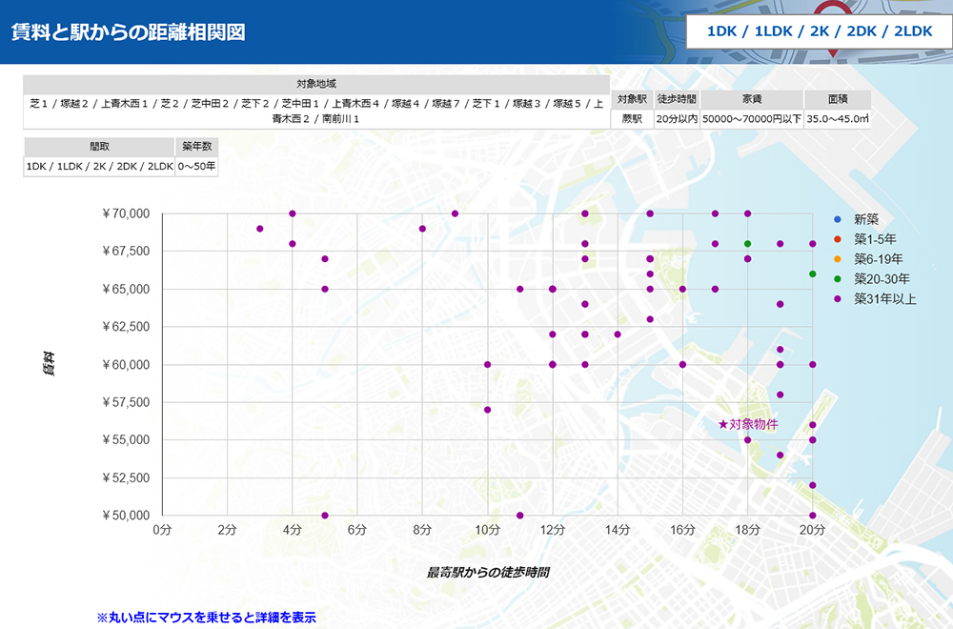Click data point at 10分 ¥57,000

tap(487, 410)
